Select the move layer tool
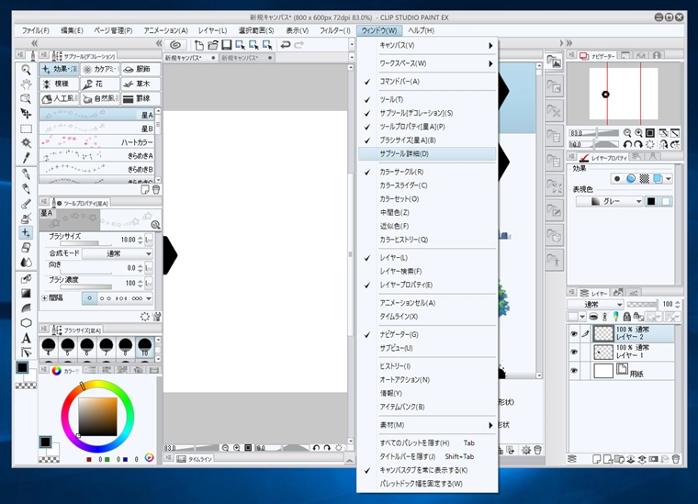This screenshot has height=504, width=698. tap(26, 114)
